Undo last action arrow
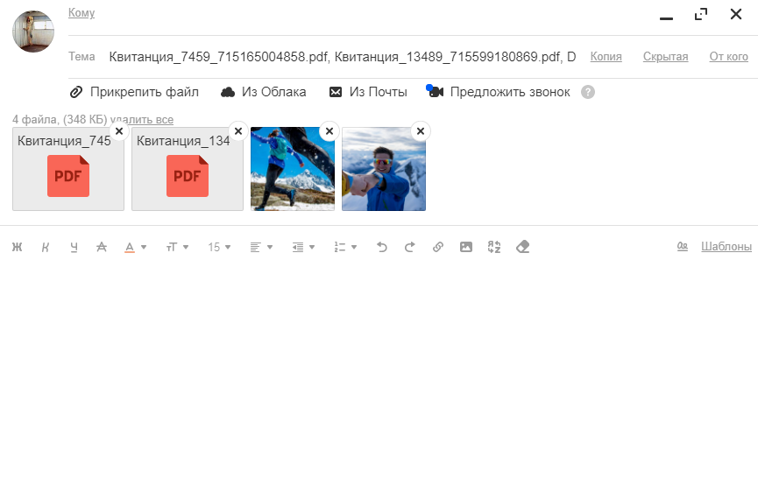 [x=382, y=247]
